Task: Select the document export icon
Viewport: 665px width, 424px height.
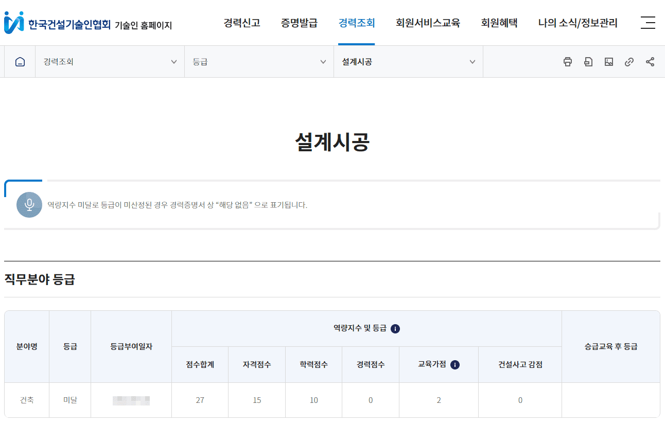Action: (x=588, y=61)
